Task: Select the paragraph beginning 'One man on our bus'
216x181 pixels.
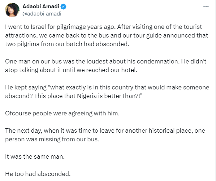Action: coord(106,66)
